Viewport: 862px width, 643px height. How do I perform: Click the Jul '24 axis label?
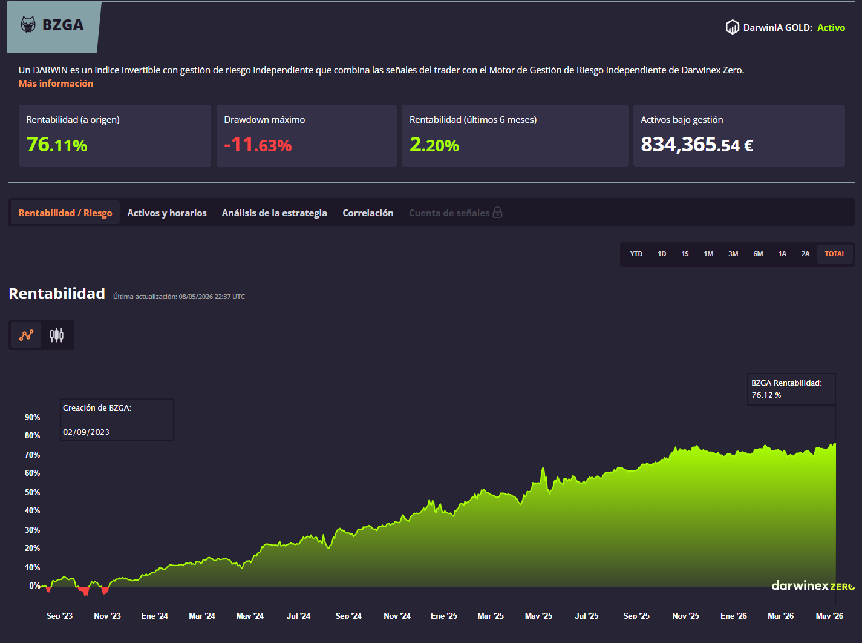[x=298, y=616]
